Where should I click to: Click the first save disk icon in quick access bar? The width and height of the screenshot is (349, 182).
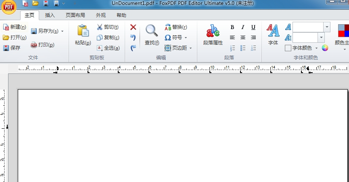(46, 3)
